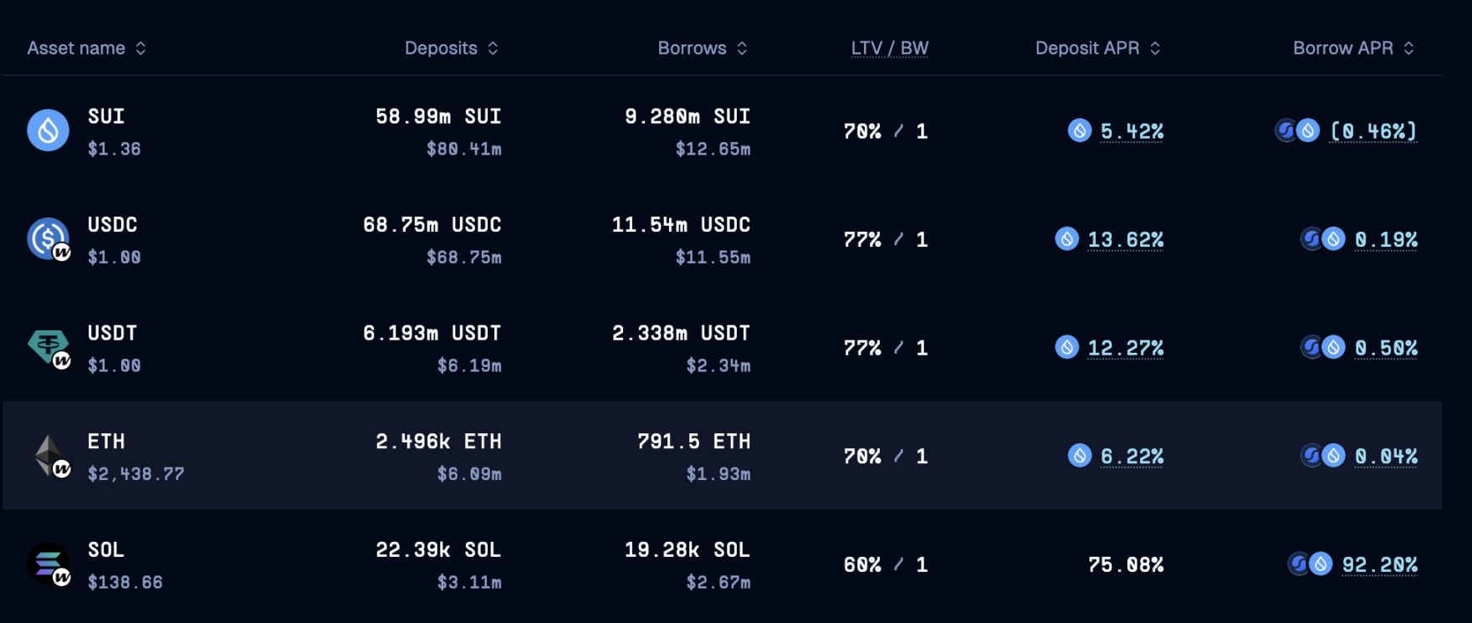
Task: Select the SOL 75.08% deposit APR value
Action: click(1126, 564)
